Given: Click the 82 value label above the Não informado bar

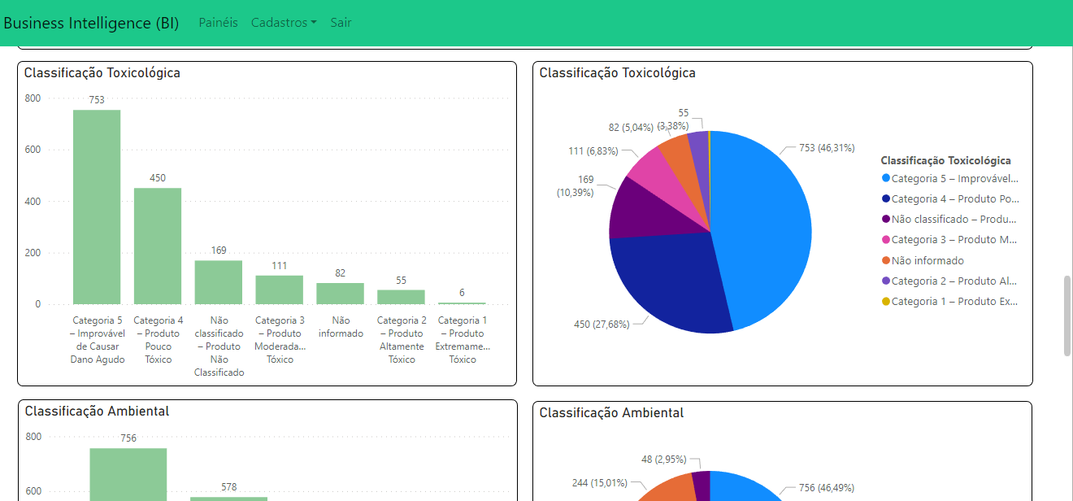Looking at the screenshot, I should pos(341,273).
